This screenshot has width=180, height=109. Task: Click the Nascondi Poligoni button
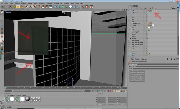pos(137,79)
